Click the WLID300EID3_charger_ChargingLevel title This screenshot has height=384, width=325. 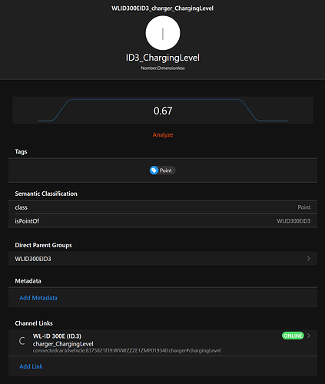(162, 8)
